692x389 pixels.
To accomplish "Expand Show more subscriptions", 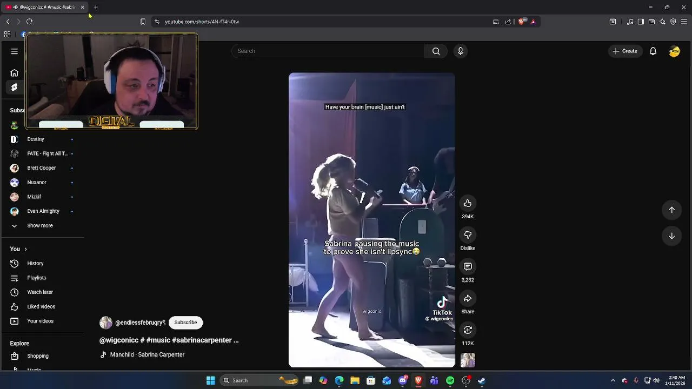I will pos(40,225).
